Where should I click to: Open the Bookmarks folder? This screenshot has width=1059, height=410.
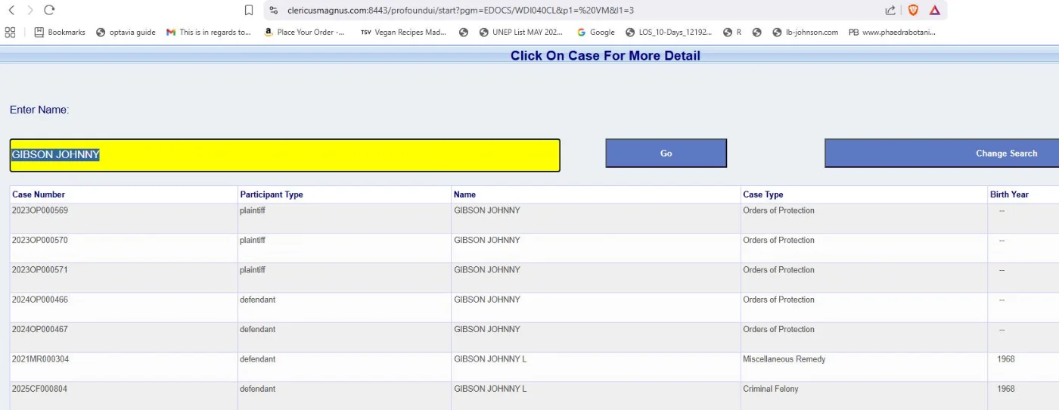(60, 32)
